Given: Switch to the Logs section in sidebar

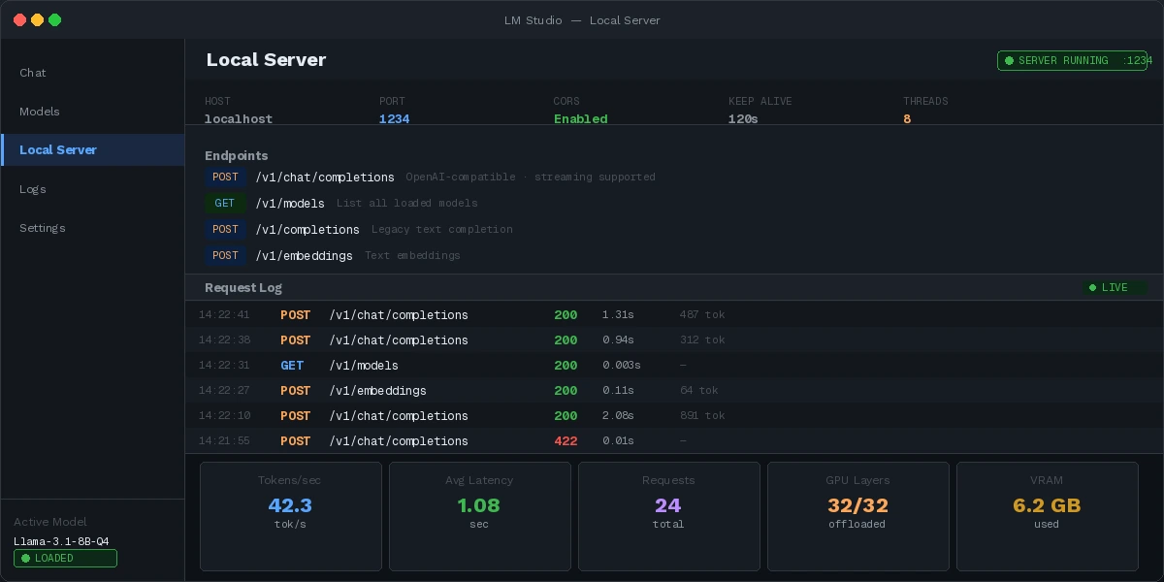Looking at the screenshot, I should (33, 189).
